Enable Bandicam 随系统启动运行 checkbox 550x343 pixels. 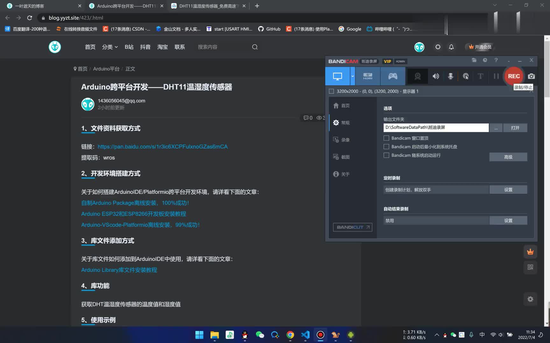click(x=386, y=155)
